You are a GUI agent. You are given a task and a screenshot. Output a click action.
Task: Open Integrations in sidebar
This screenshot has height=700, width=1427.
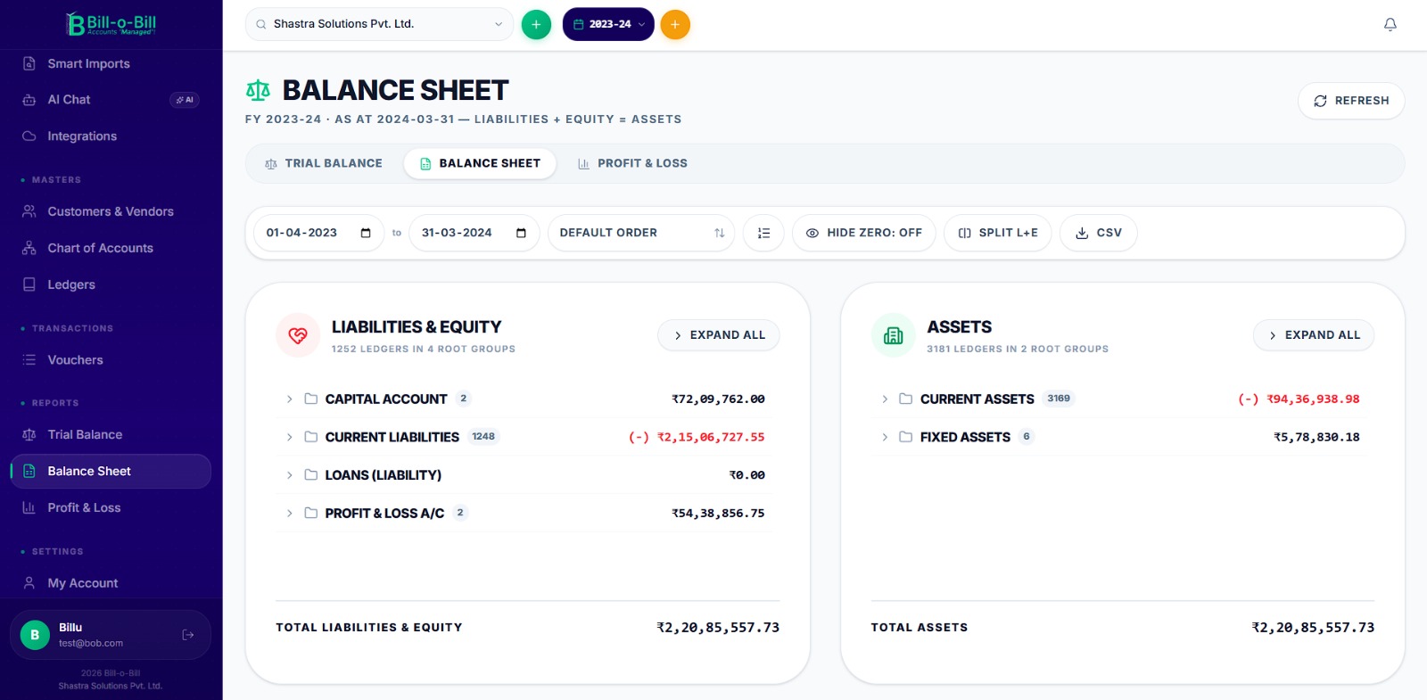(x=111, y=136)
